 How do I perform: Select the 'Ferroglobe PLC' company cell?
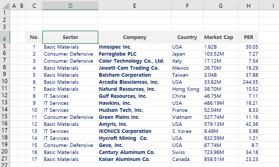134,54
